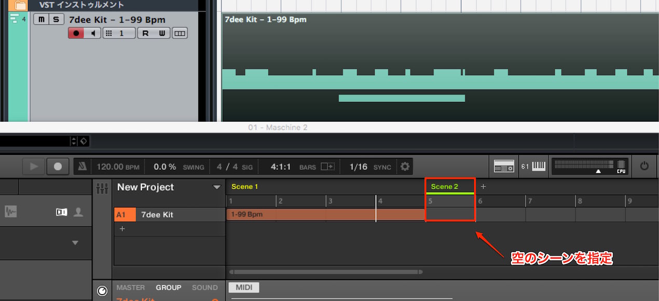Open the lanes display button on the track
Image resolution: width=659 pixels, height=301 pixels.
click(180, 33)
